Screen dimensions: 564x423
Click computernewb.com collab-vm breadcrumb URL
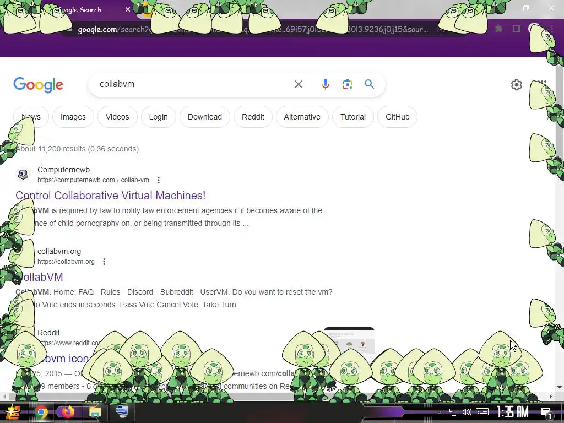93,180
